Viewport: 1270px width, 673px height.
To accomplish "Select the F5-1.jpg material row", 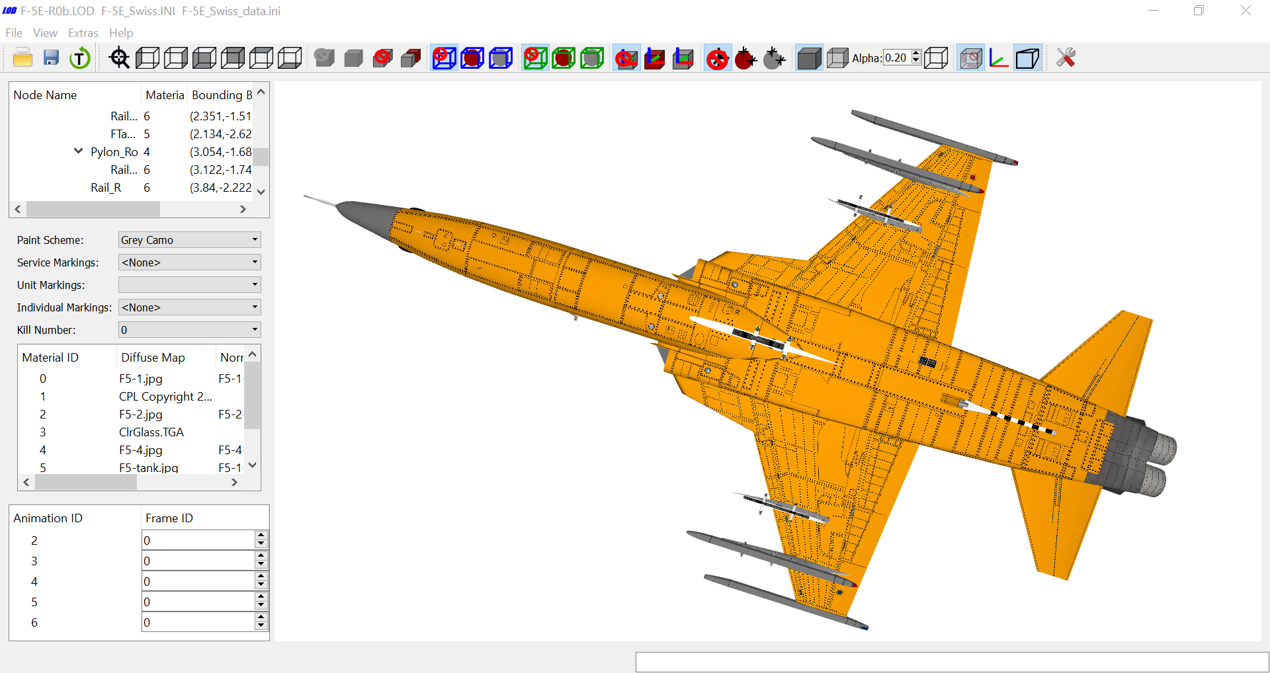I will click(131, 379).
